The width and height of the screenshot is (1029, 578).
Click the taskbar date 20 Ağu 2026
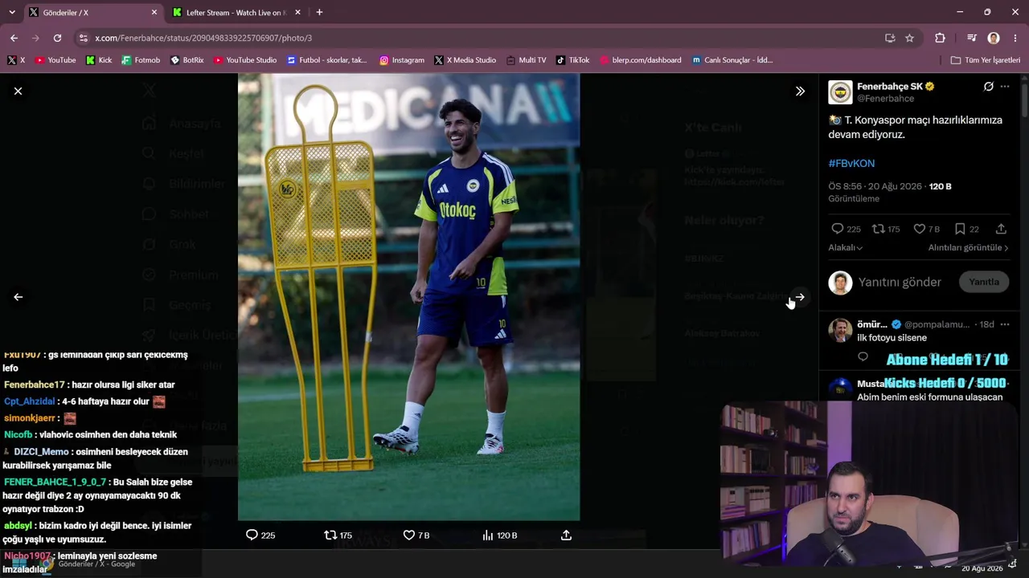pyautogui.click(x=982, y=568)
